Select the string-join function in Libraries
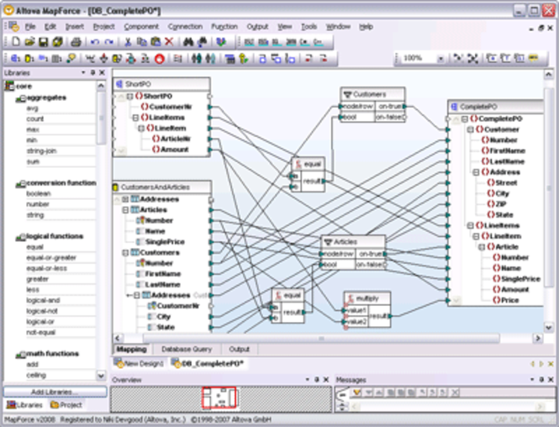The height and width of the screenshot is (427, 559). pos(41,151)
